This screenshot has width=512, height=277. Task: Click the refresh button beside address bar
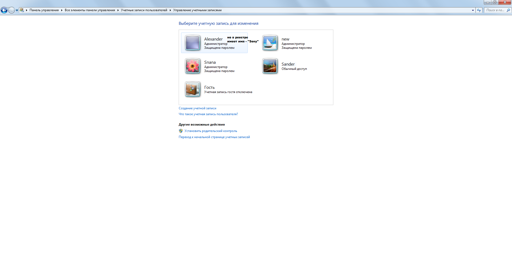(479, 10)
